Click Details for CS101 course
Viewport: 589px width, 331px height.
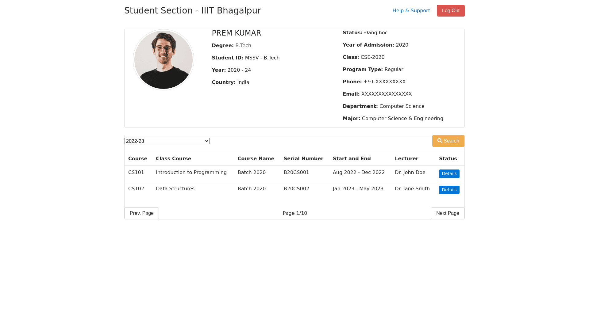point(449,174)
